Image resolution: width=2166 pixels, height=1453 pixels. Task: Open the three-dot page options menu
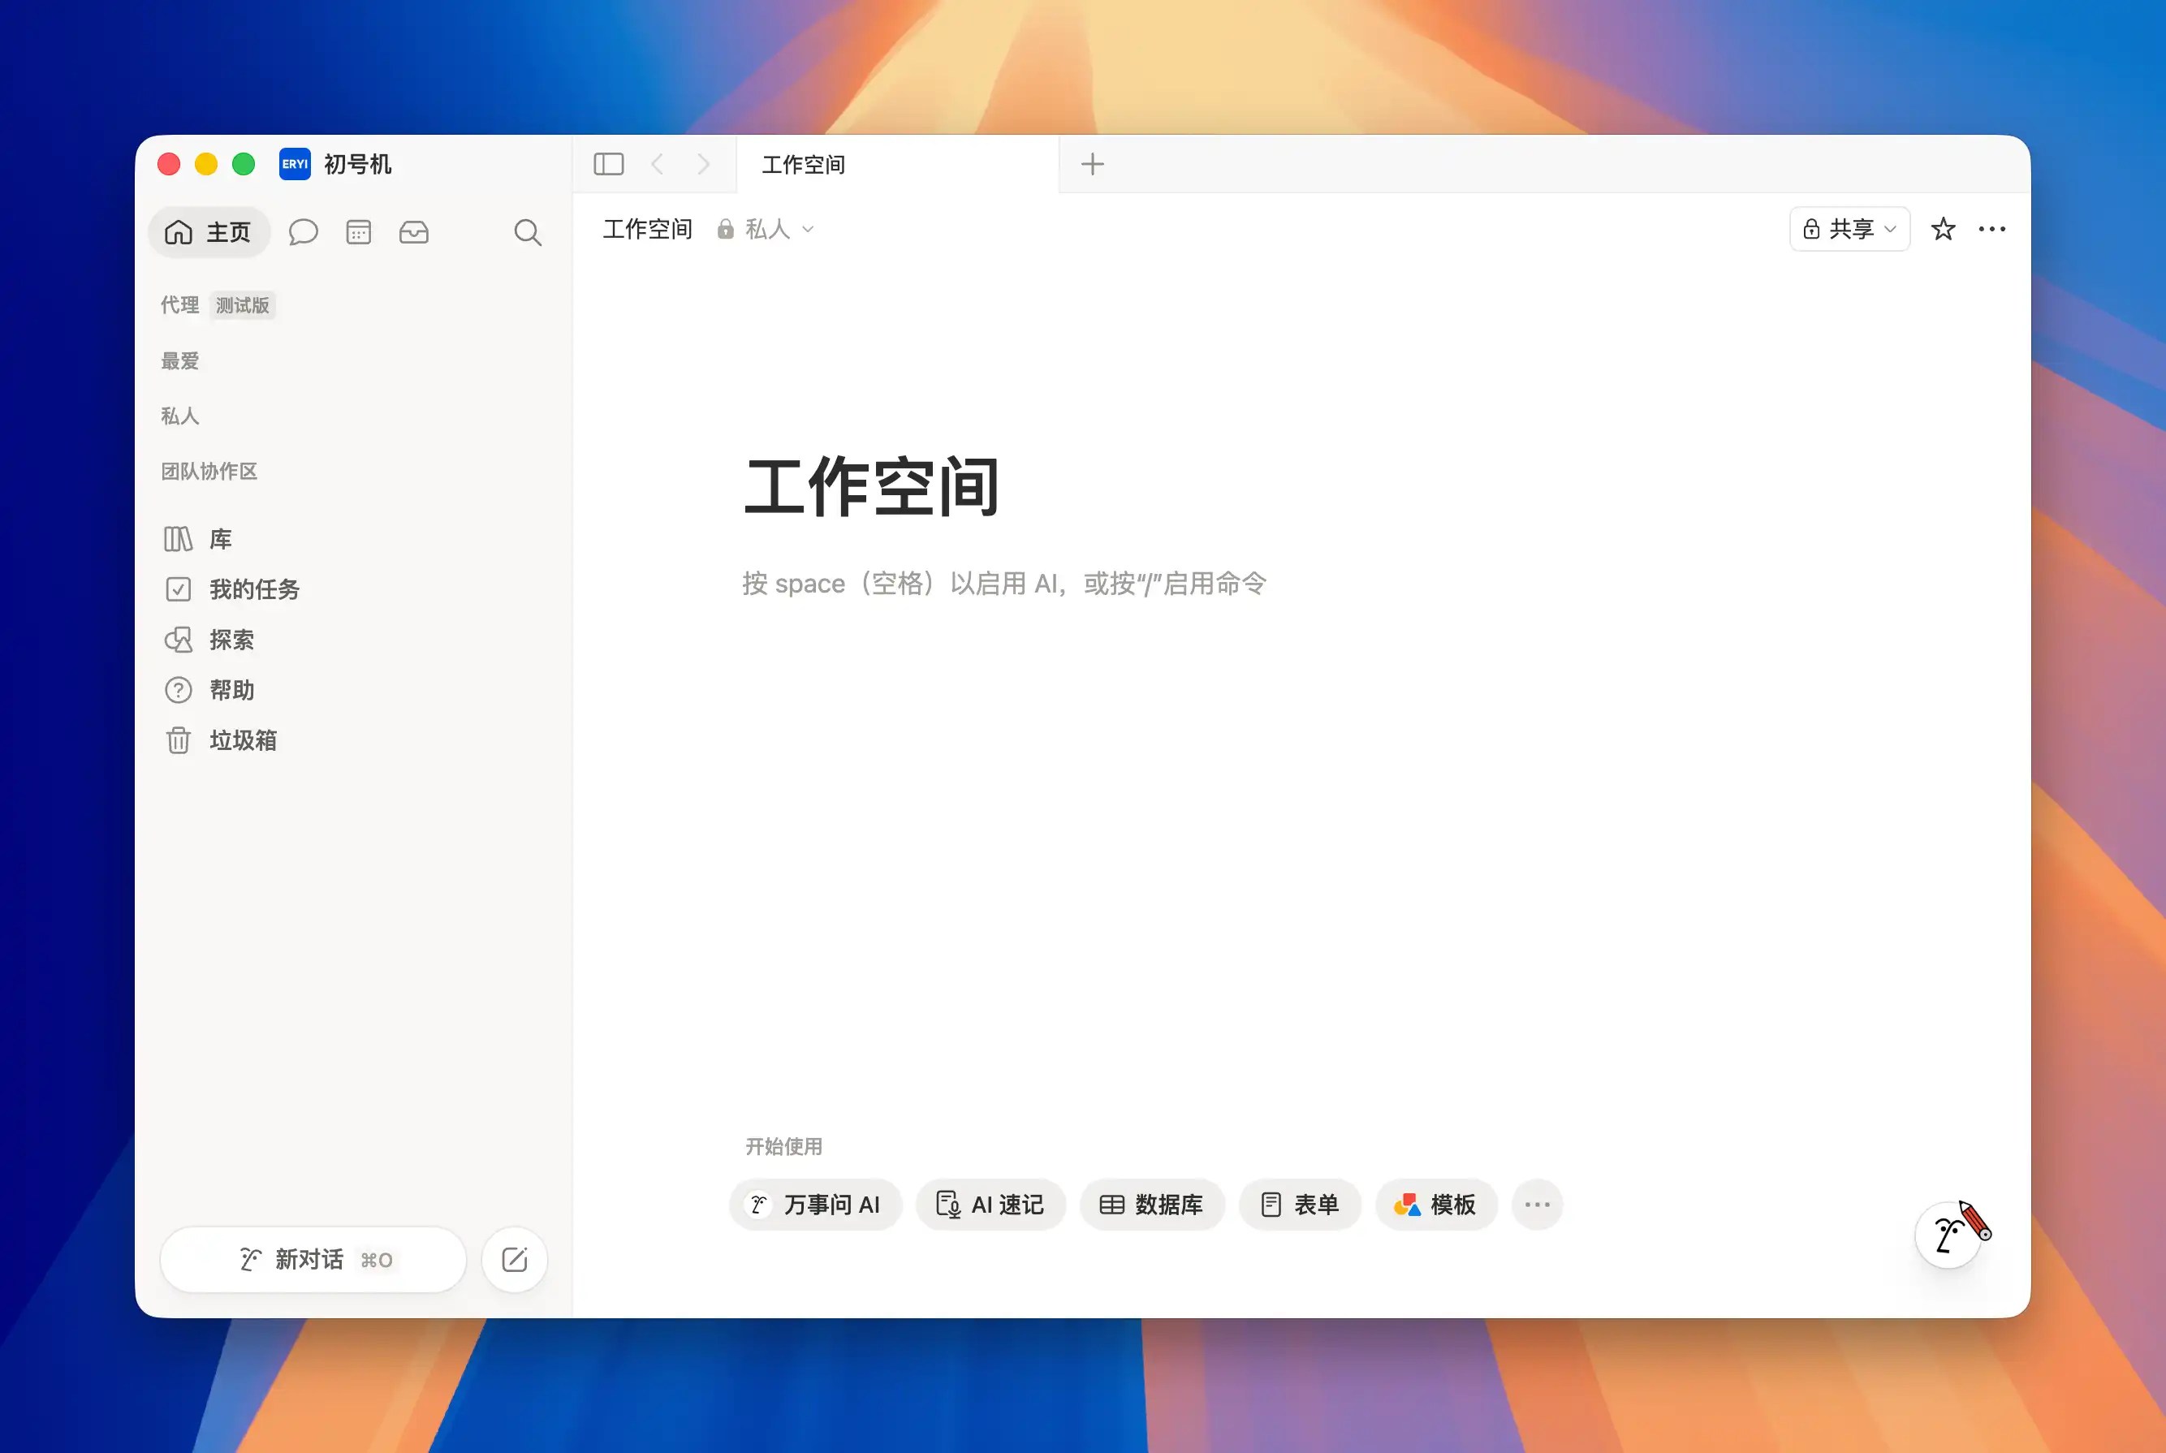coord(1991,229)
